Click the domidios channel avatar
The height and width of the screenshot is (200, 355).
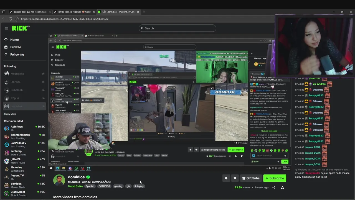pyautogui.click(x=59, y=180)
